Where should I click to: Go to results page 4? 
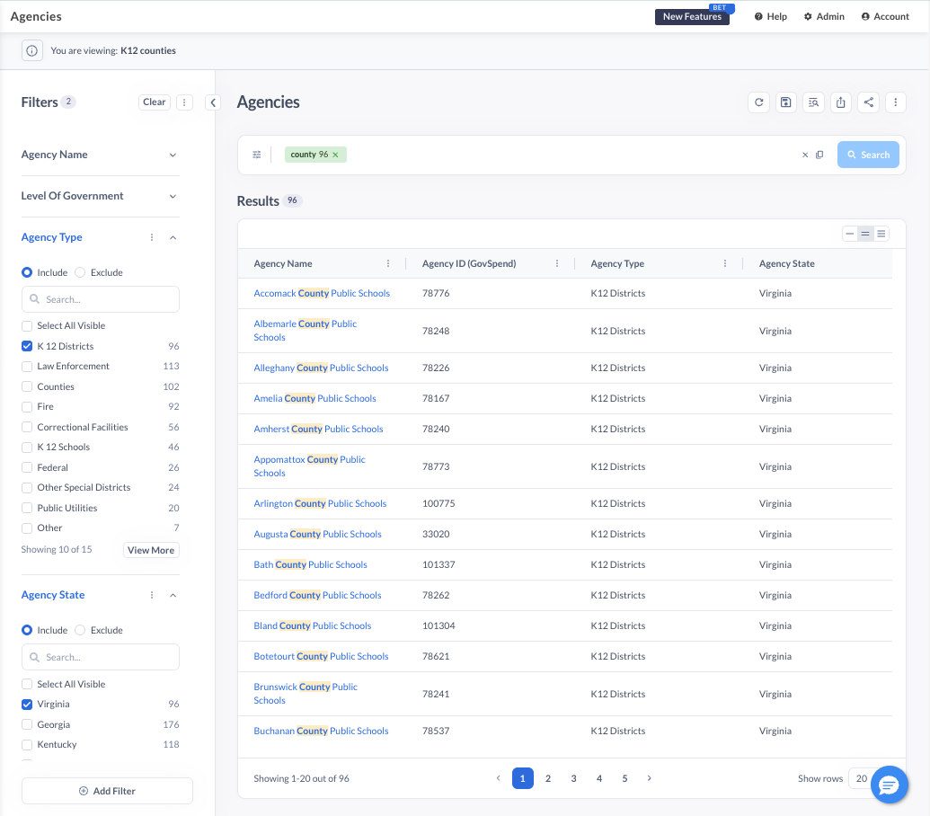click(599, 778)
